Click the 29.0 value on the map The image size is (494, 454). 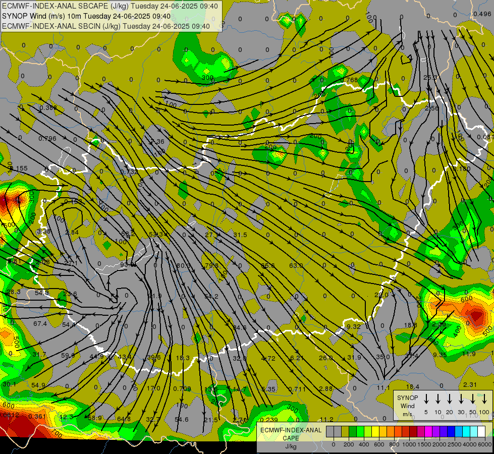pyautogui.click(x=381, y=295)
